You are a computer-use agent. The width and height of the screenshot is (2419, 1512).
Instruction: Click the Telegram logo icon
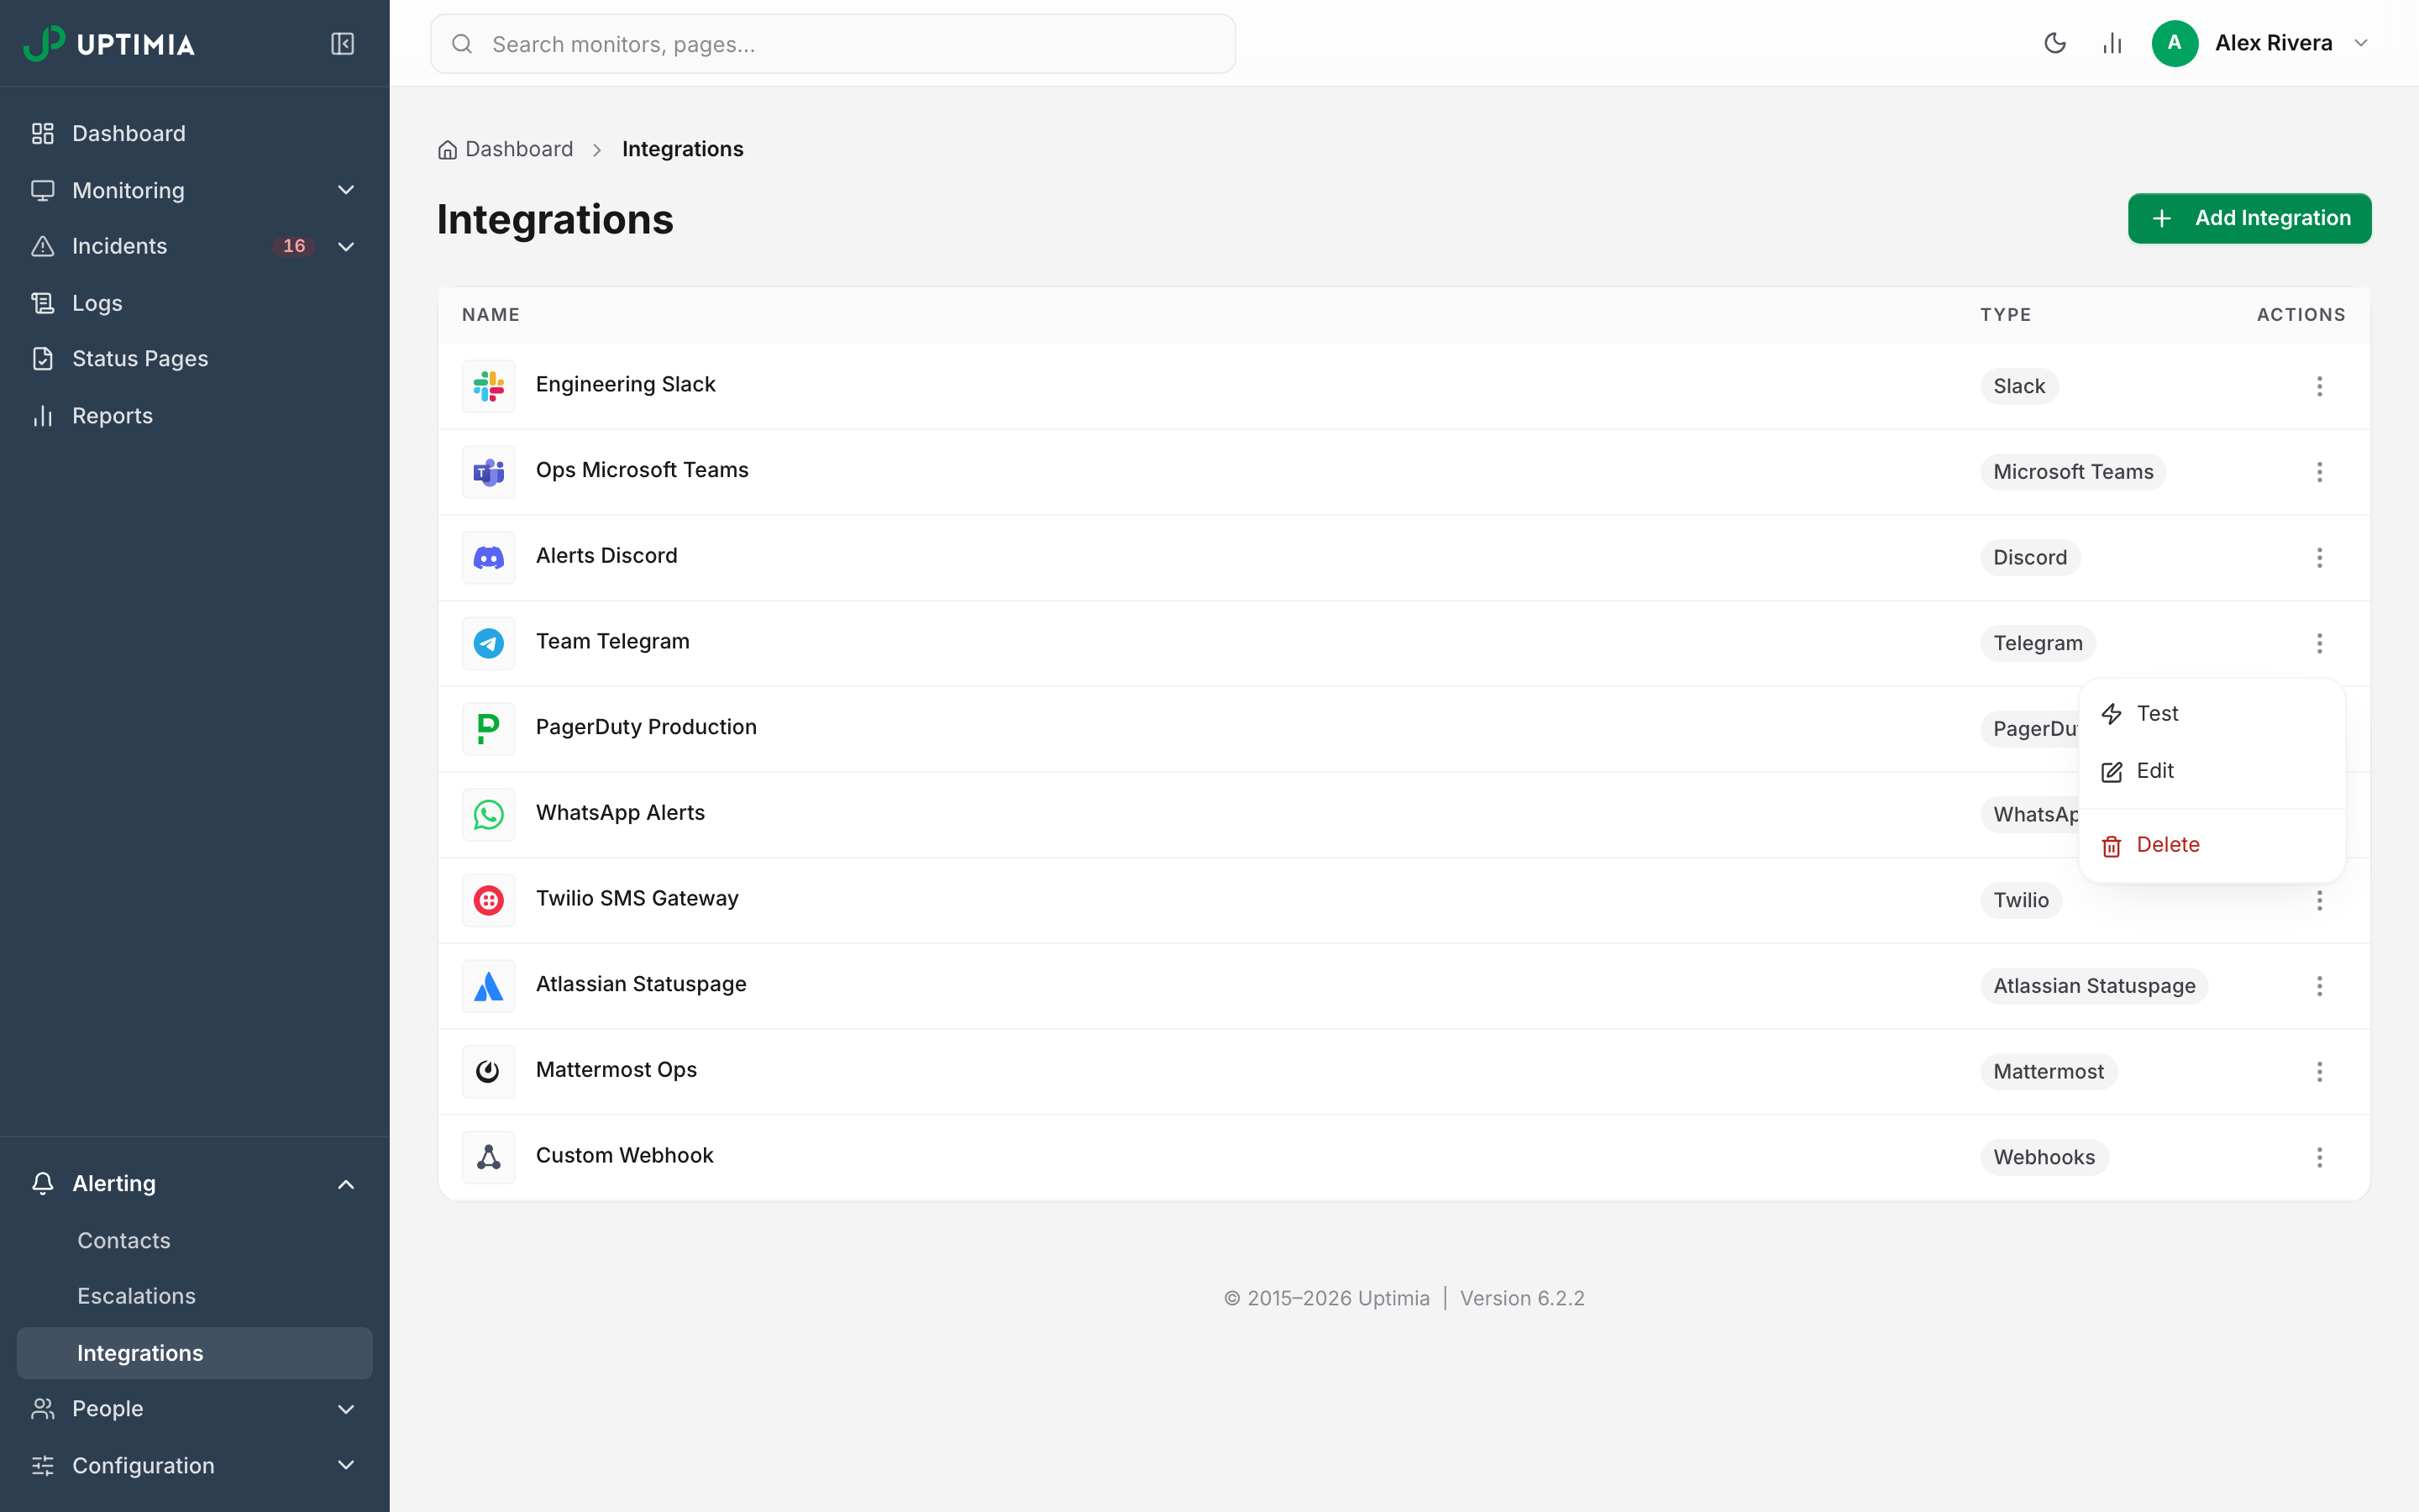(x=489, y=643)
